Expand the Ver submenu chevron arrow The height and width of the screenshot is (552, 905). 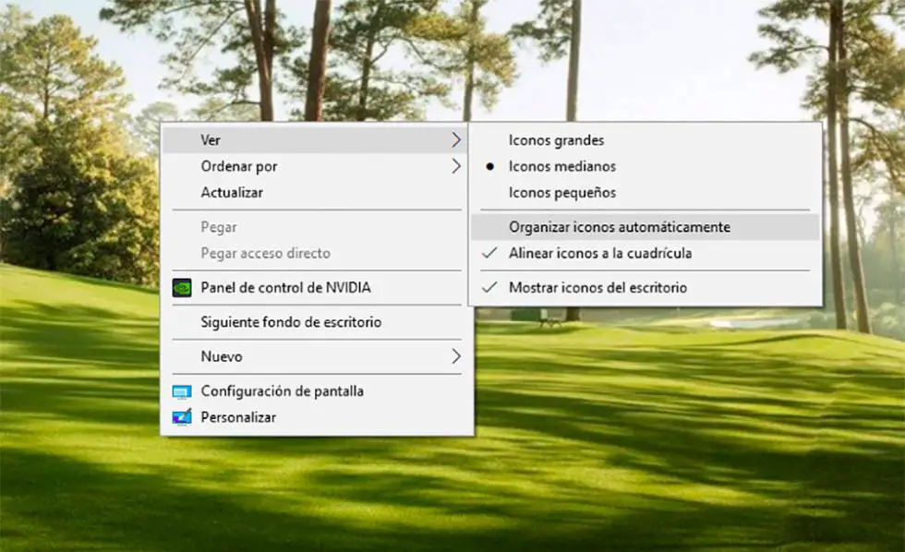(456, 140)
